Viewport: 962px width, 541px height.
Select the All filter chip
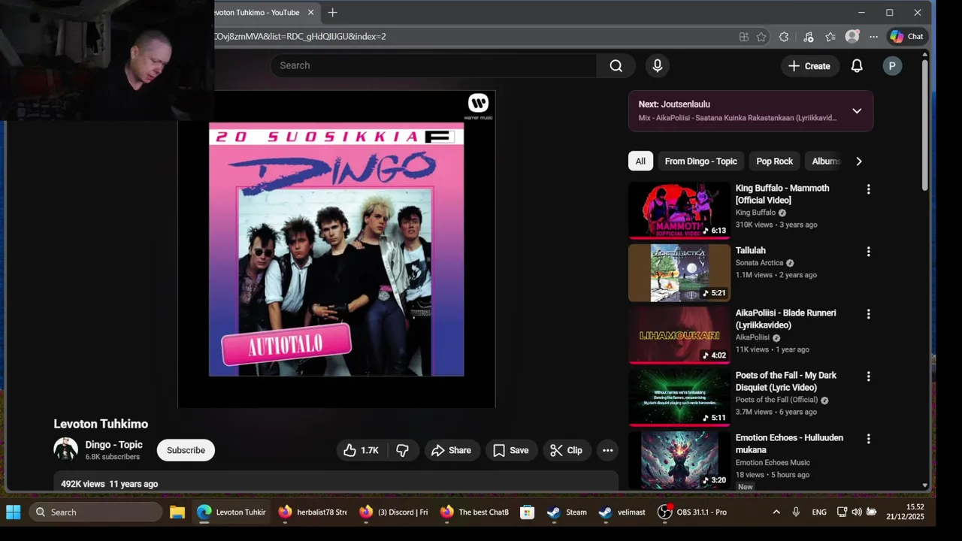640,161
